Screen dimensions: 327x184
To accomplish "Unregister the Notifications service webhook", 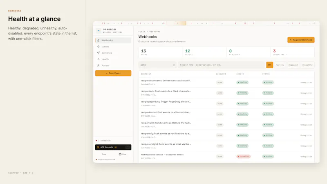I will pyautogui.click(x=306, y=157).
